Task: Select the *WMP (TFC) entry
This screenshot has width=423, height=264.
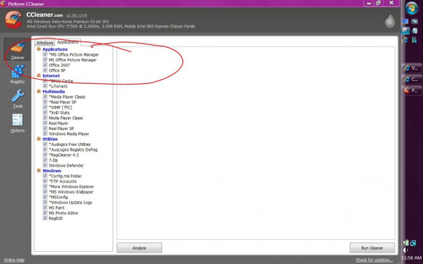Action: 60,108
